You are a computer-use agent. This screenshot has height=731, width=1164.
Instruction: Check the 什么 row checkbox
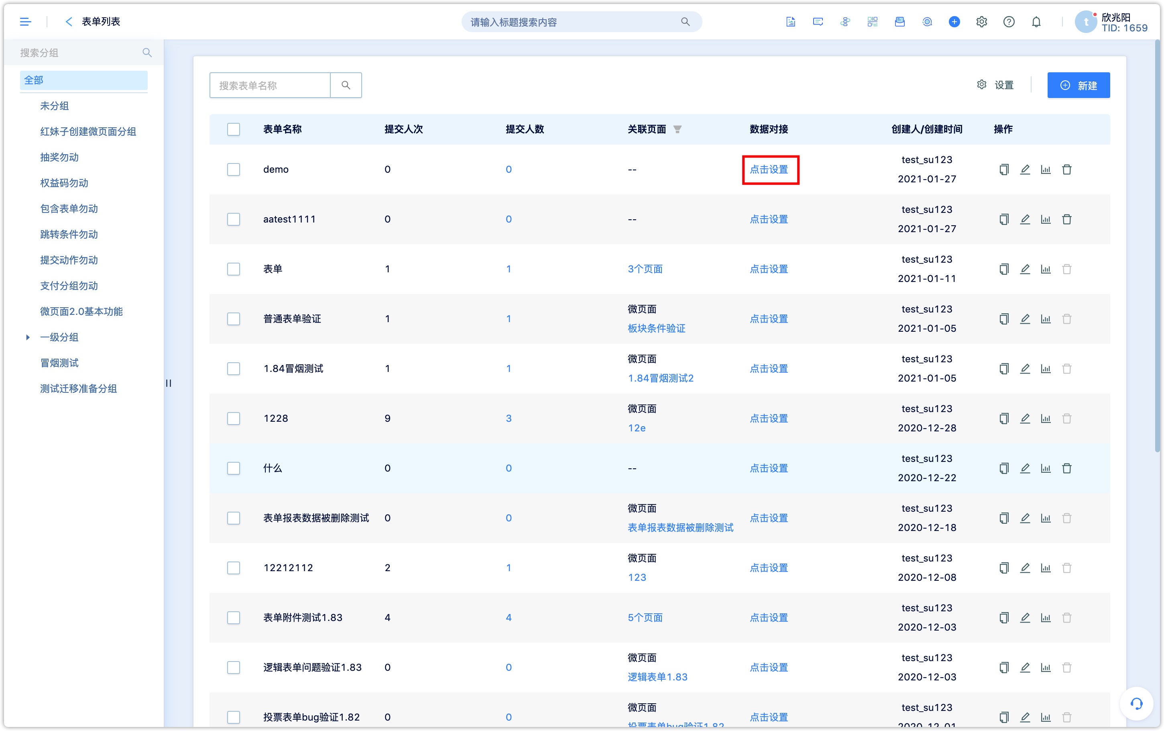[233, 468]
